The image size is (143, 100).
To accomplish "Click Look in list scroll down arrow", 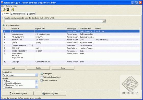I will tap(36, 87).
